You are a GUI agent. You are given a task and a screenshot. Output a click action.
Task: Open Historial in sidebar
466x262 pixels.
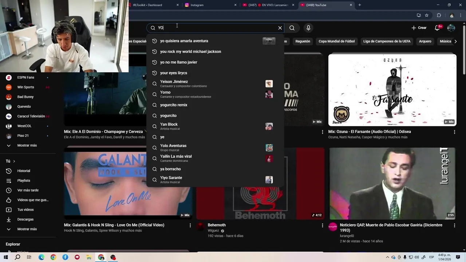pyautogui.click(x=27, y=171)
